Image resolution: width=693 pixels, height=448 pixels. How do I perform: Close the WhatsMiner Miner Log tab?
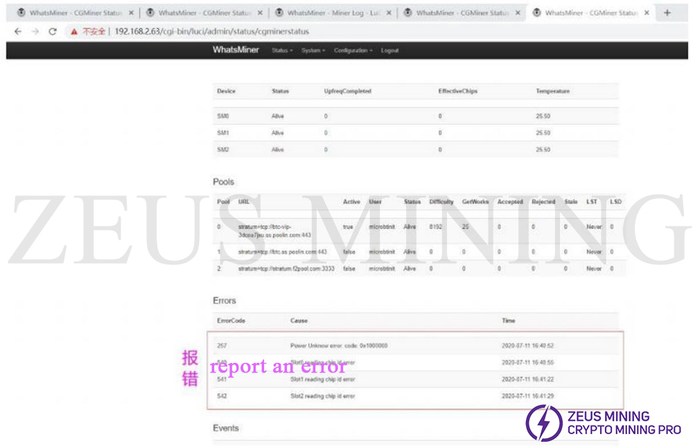click(x=389, y=12)
